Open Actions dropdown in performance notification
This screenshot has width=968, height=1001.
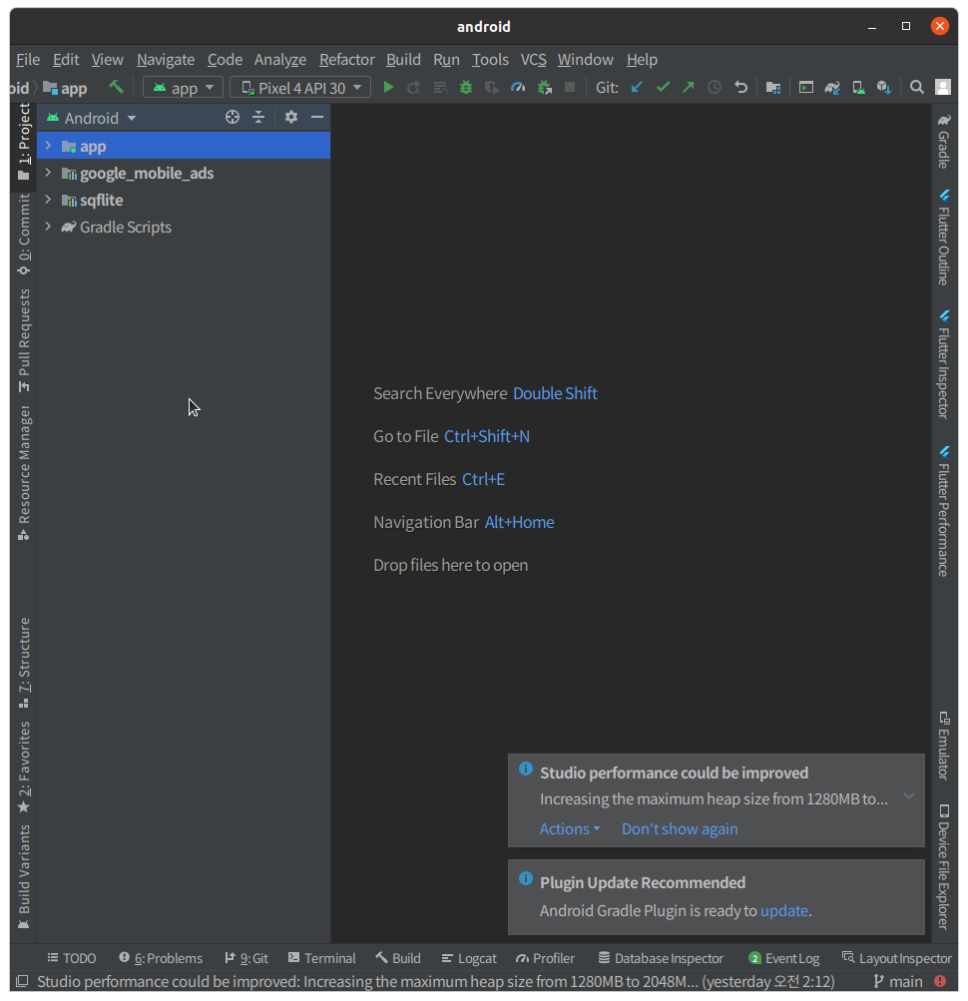pyautogui.click(x=570, y=828)
